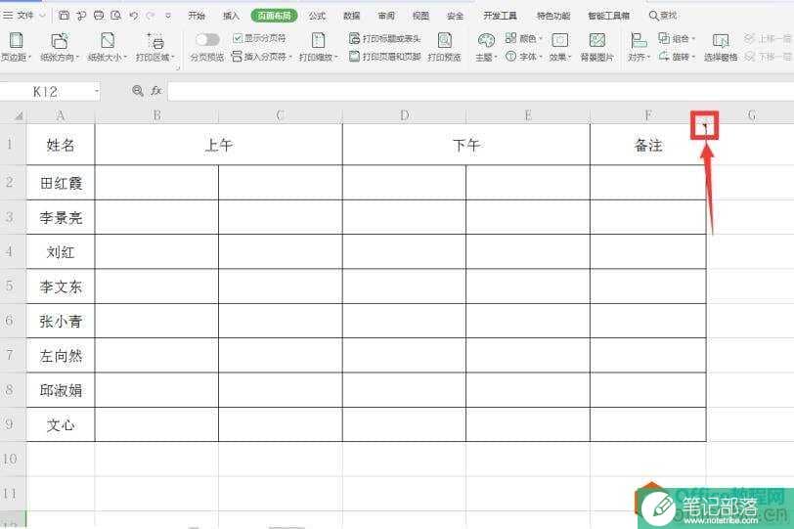Open the fonts (字体) dropdown
Viewport: 794px width, 529px height.
coord(524,56)
